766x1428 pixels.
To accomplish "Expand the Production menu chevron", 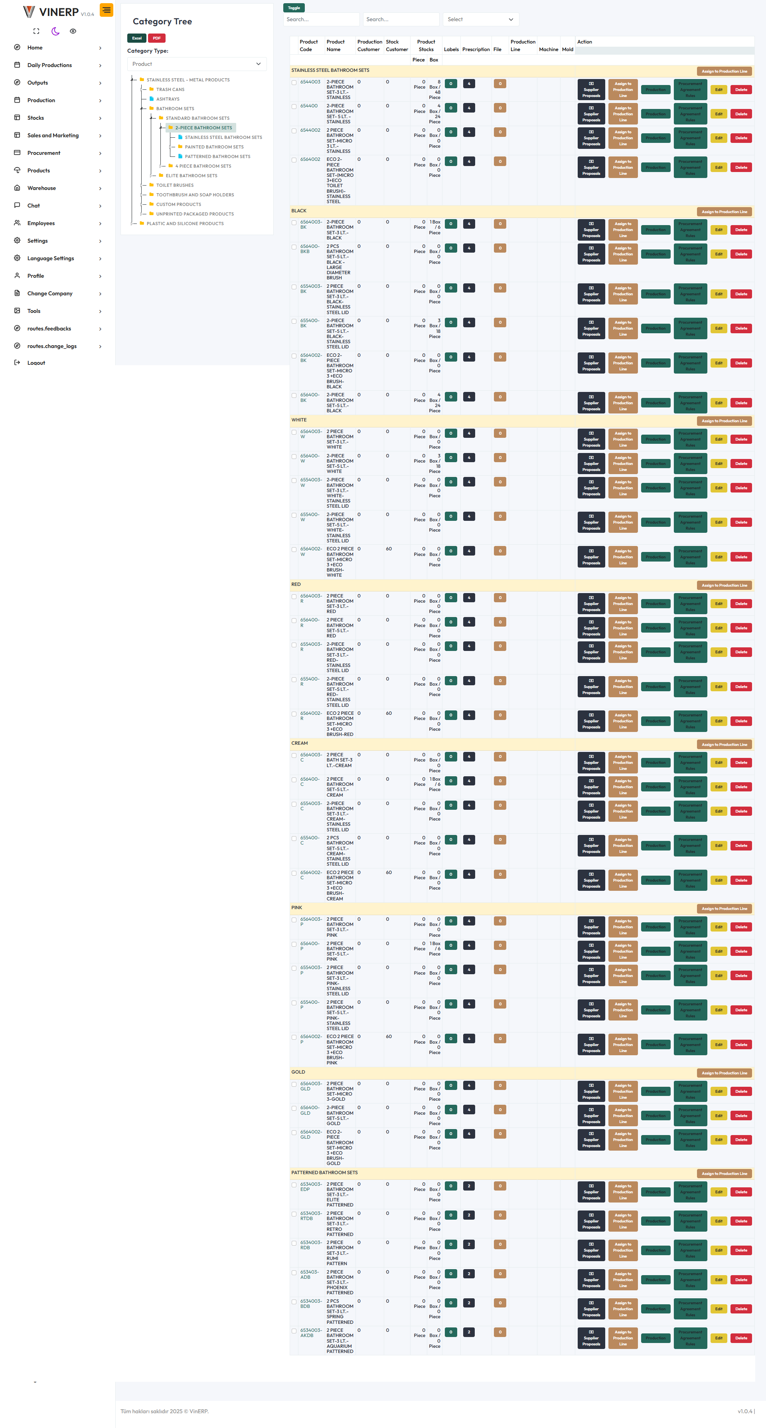I will [100, 100].
